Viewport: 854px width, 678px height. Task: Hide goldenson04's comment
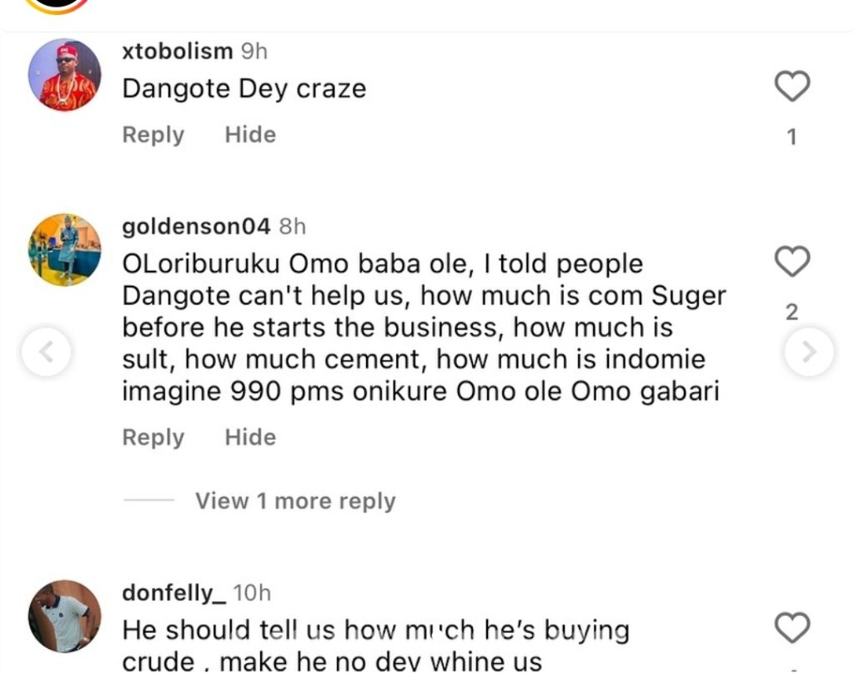250,437
